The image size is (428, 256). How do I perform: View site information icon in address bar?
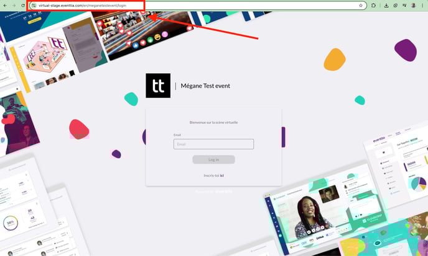pyautogui.click(x=34, y=5)
